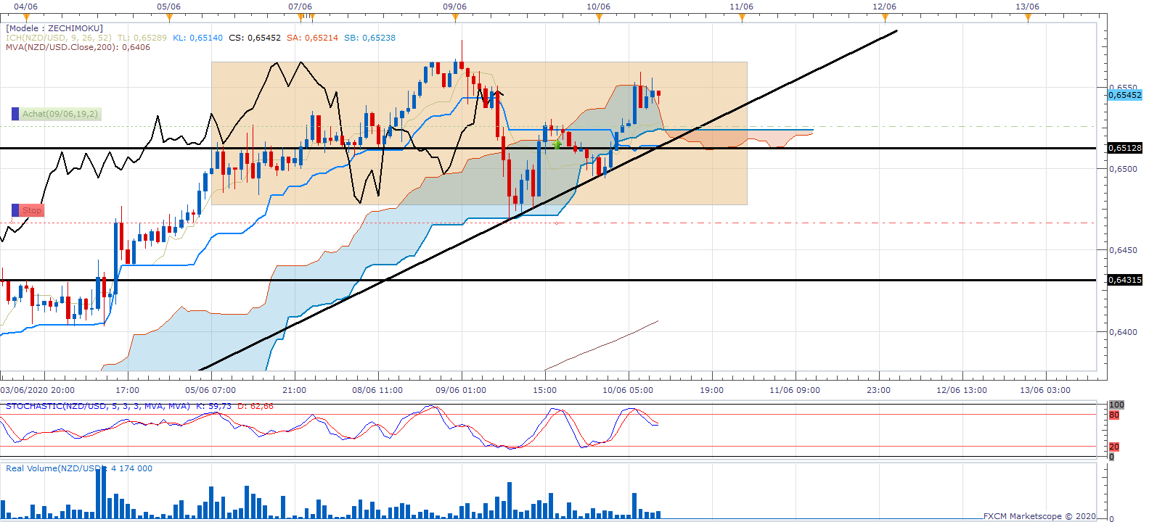This screenshot has width=1149, height=522.
Task: Click the stochastic 80 overbought level tag
Action: tap(1114, 415)
